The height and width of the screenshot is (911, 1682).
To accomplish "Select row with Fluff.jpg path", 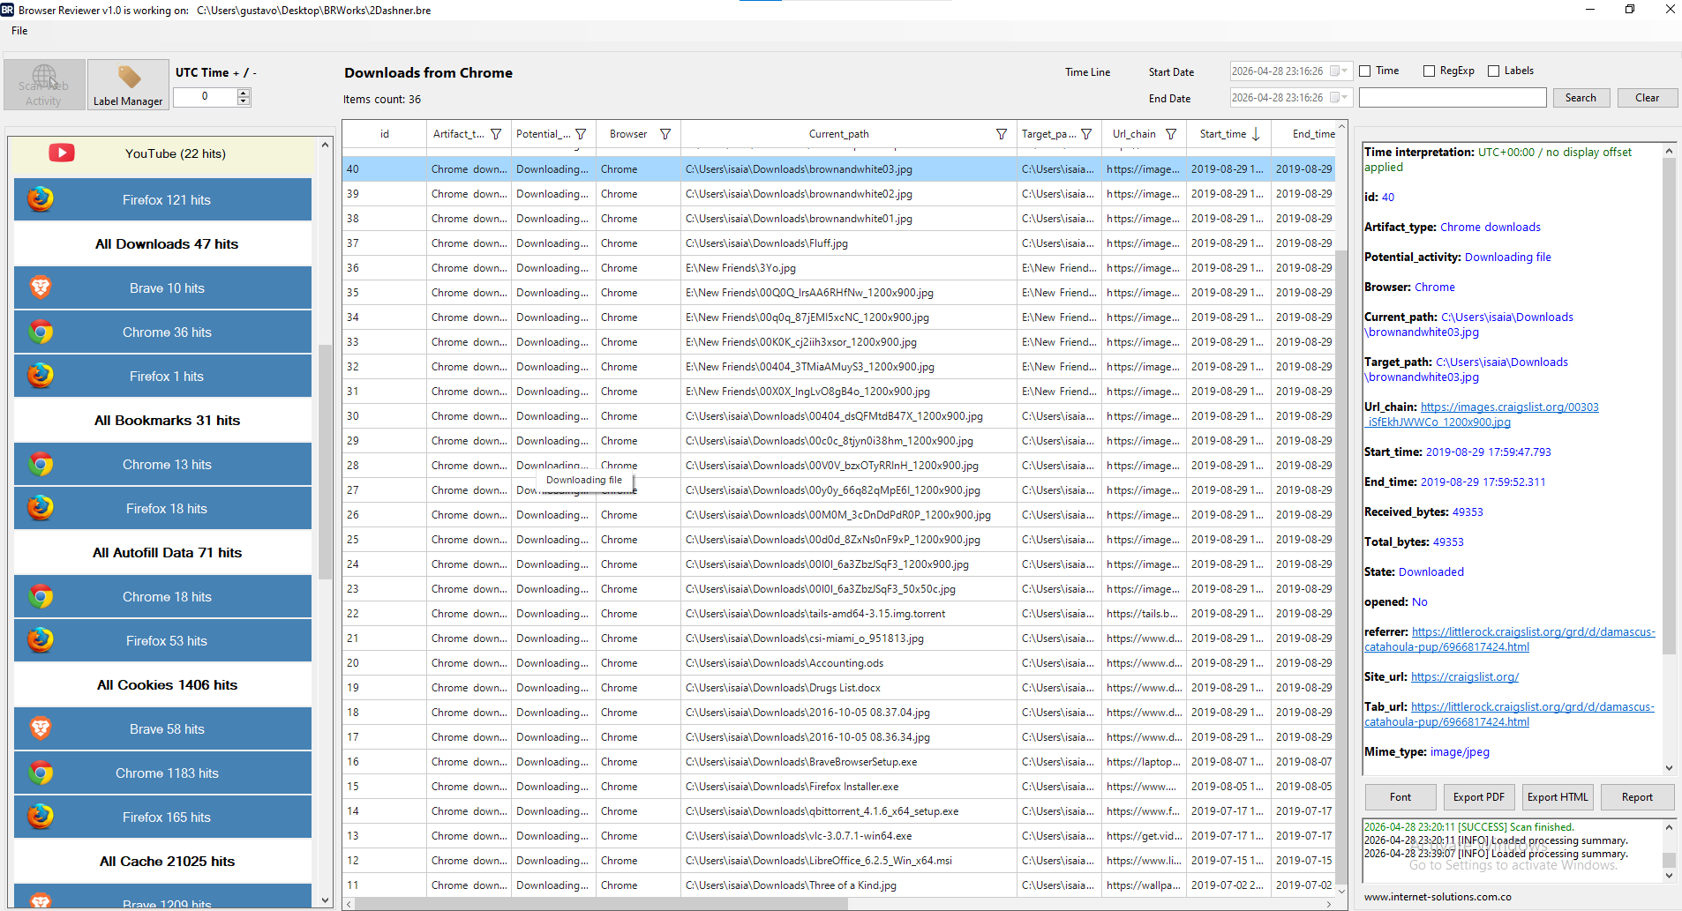I will [x=837, y=243].
